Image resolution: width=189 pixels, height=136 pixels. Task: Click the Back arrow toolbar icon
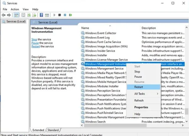click(3, 15)
